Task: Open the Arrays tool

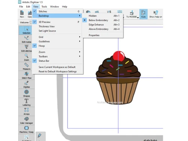Action: point(26,111)
